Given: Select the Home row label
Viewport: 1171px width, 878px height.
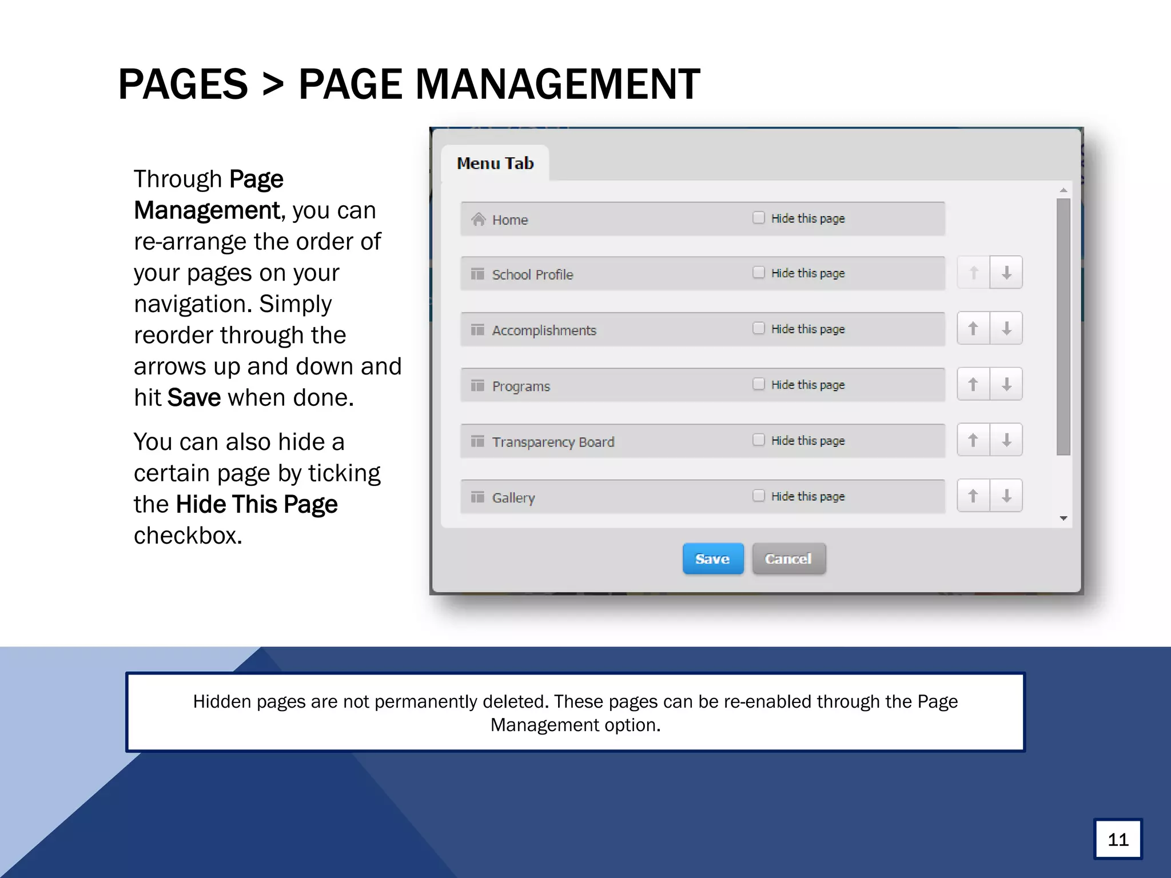Looking at the screenshot, I should 510,220.
